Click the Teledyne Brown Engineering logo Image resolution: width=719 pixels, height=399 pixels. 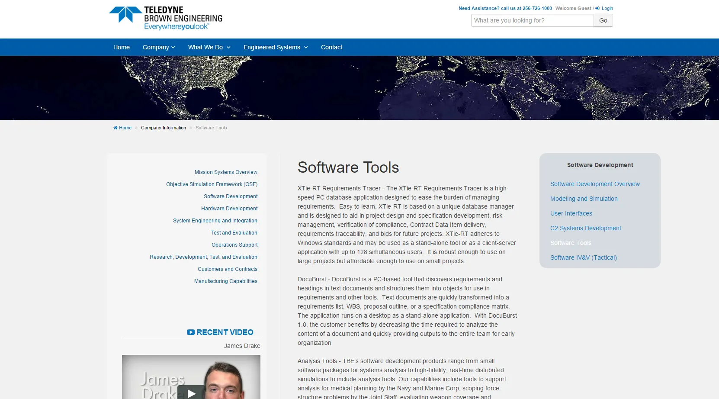(166, 18)
